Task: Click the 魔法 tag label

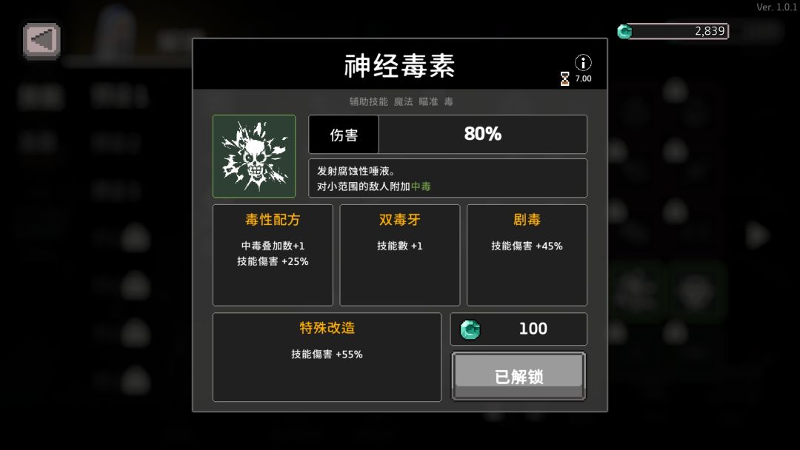Action: (x=403, y=101)
